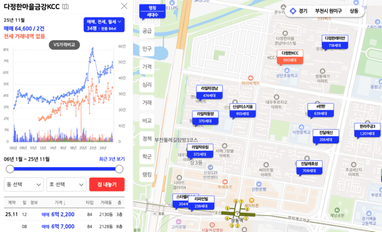This screenshot has height=232, width=382.
Task: Move the left date range slider handle
Action: [x=10, y=169]
